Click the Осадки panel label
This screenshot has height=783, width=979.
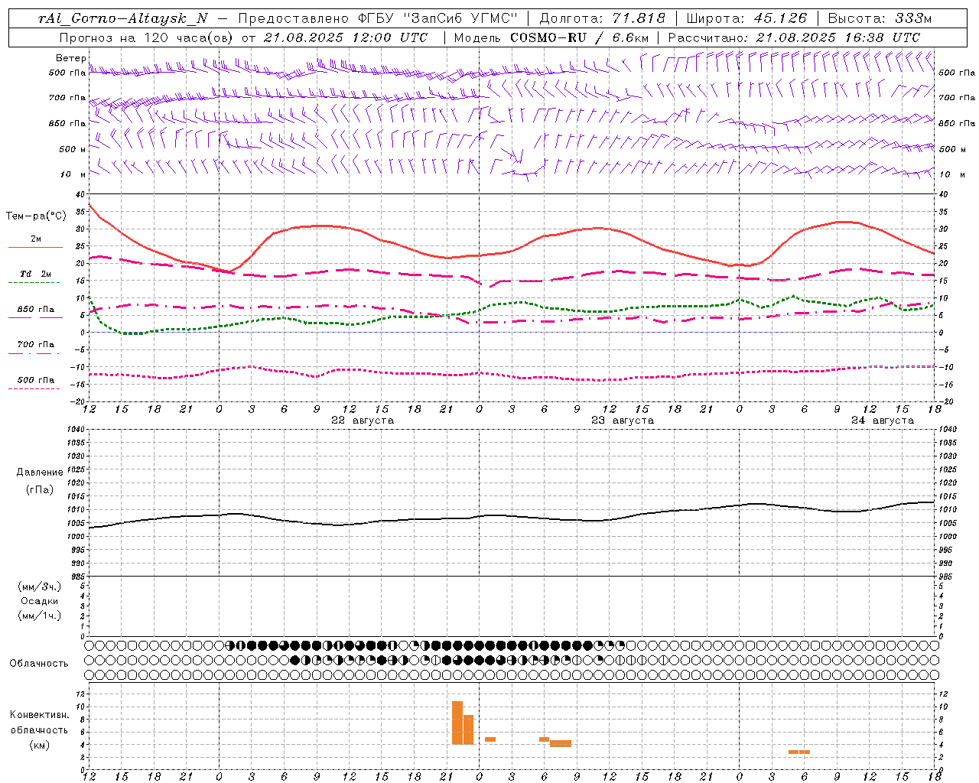click(x=39, y=601)
